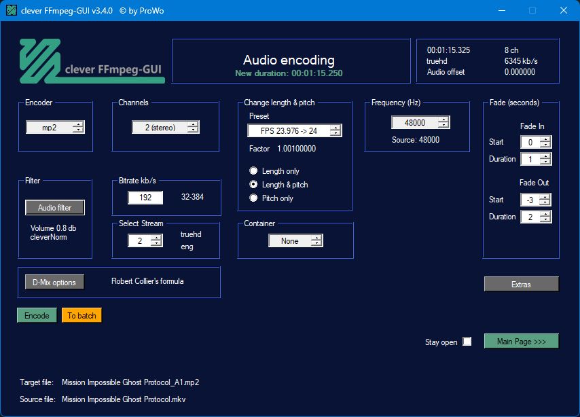Click the Select Stream value box
Viewport: 580px width, 417px height.
coord(140,241)
